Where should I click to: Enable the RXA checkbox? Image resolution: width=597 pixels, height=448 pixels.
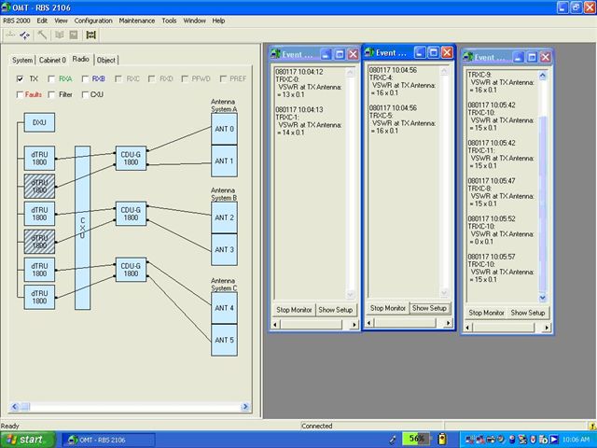(52, 79)
